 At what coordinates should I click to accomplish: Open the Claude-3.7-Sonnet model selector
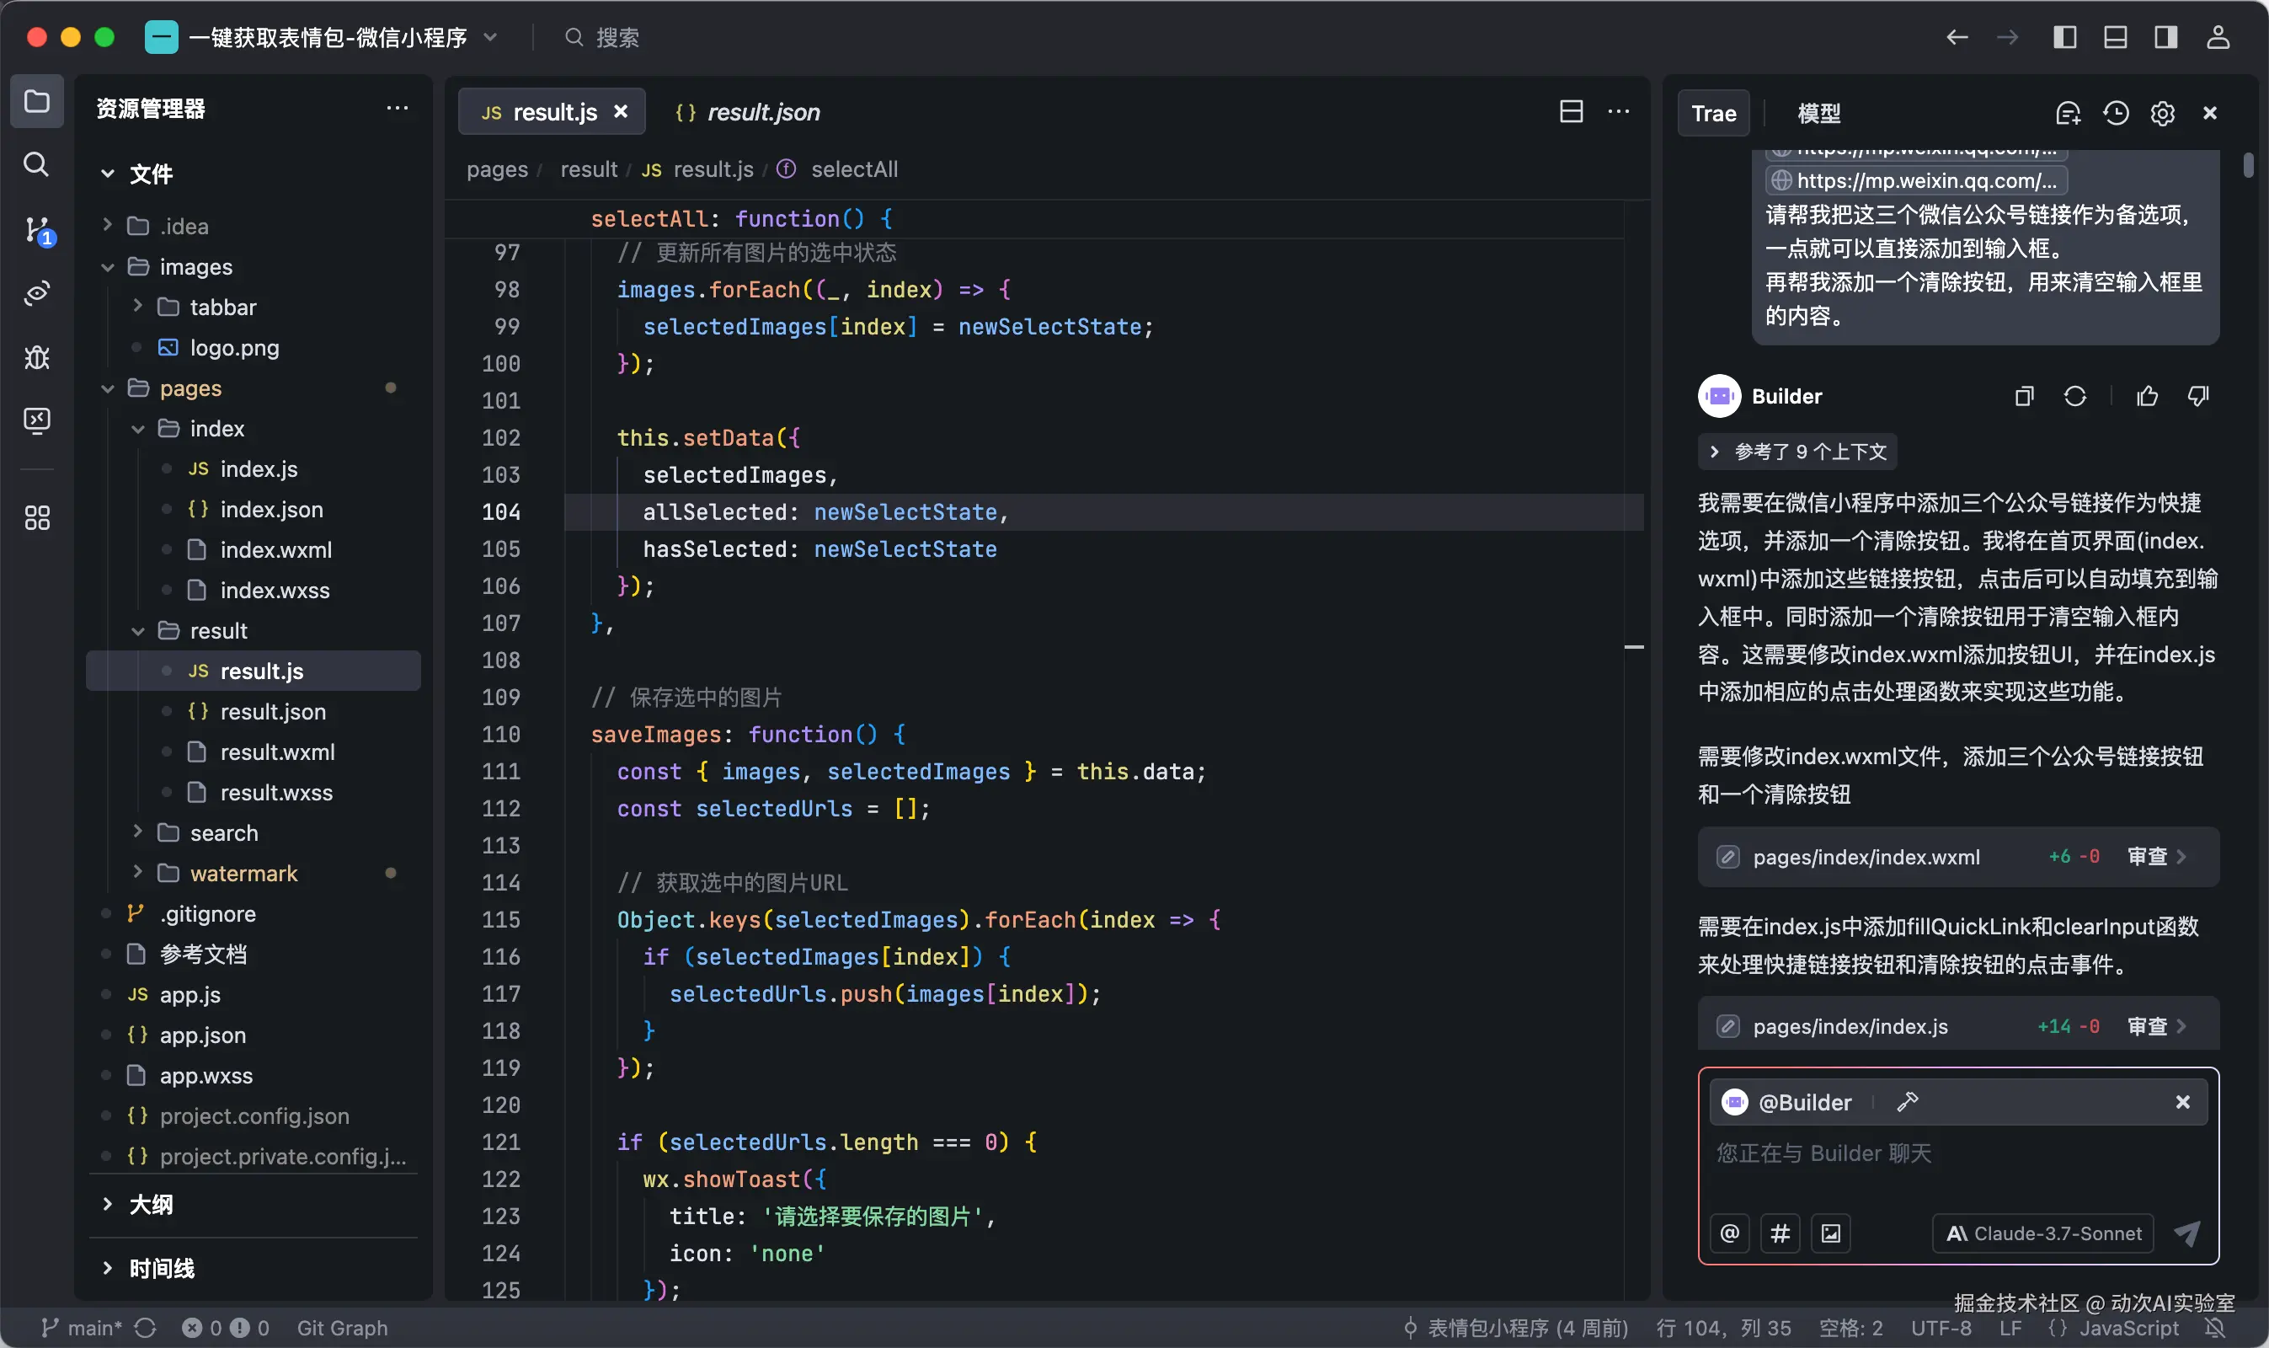point(2043,1233)
